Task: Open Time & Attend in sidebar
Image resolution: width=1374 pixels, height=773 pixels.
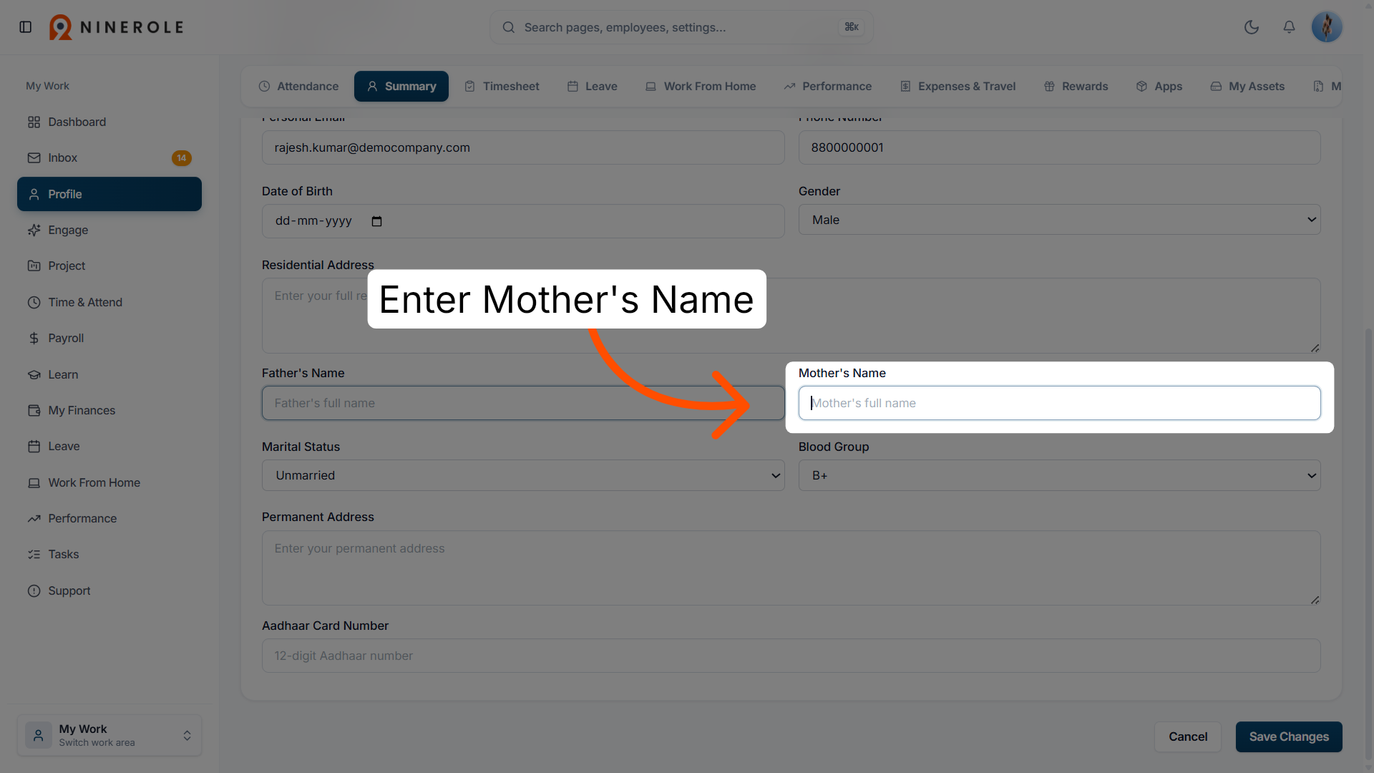Action: 109,302
